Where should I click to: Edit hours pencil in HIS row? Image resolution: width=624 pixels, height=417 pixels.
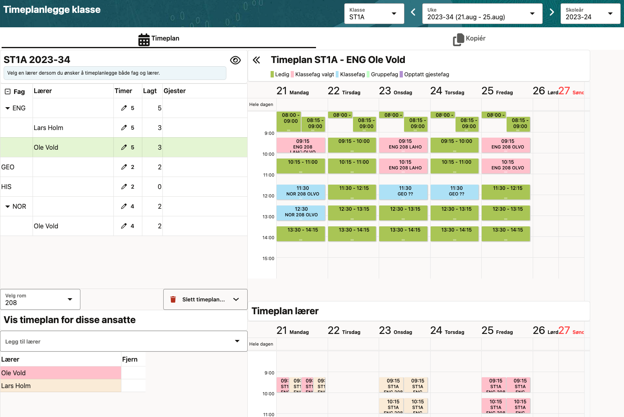click(124, 187)
